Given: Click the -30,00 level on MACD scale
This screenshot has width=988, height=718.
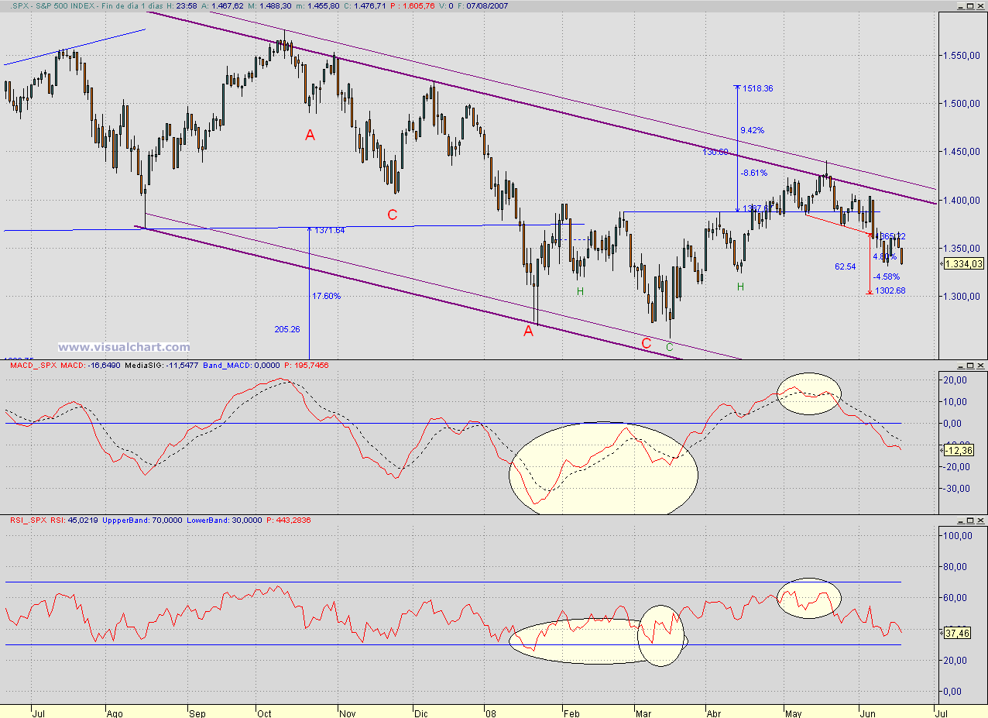Looking at the screenshot, I should 956,488.
